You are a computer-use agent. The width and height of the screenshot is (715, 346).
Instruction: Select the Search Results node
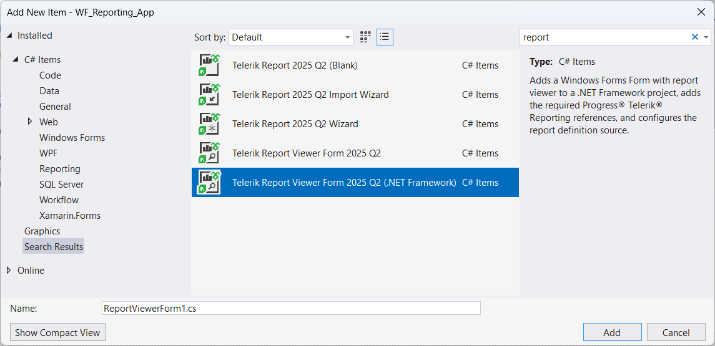pos(54,247)
